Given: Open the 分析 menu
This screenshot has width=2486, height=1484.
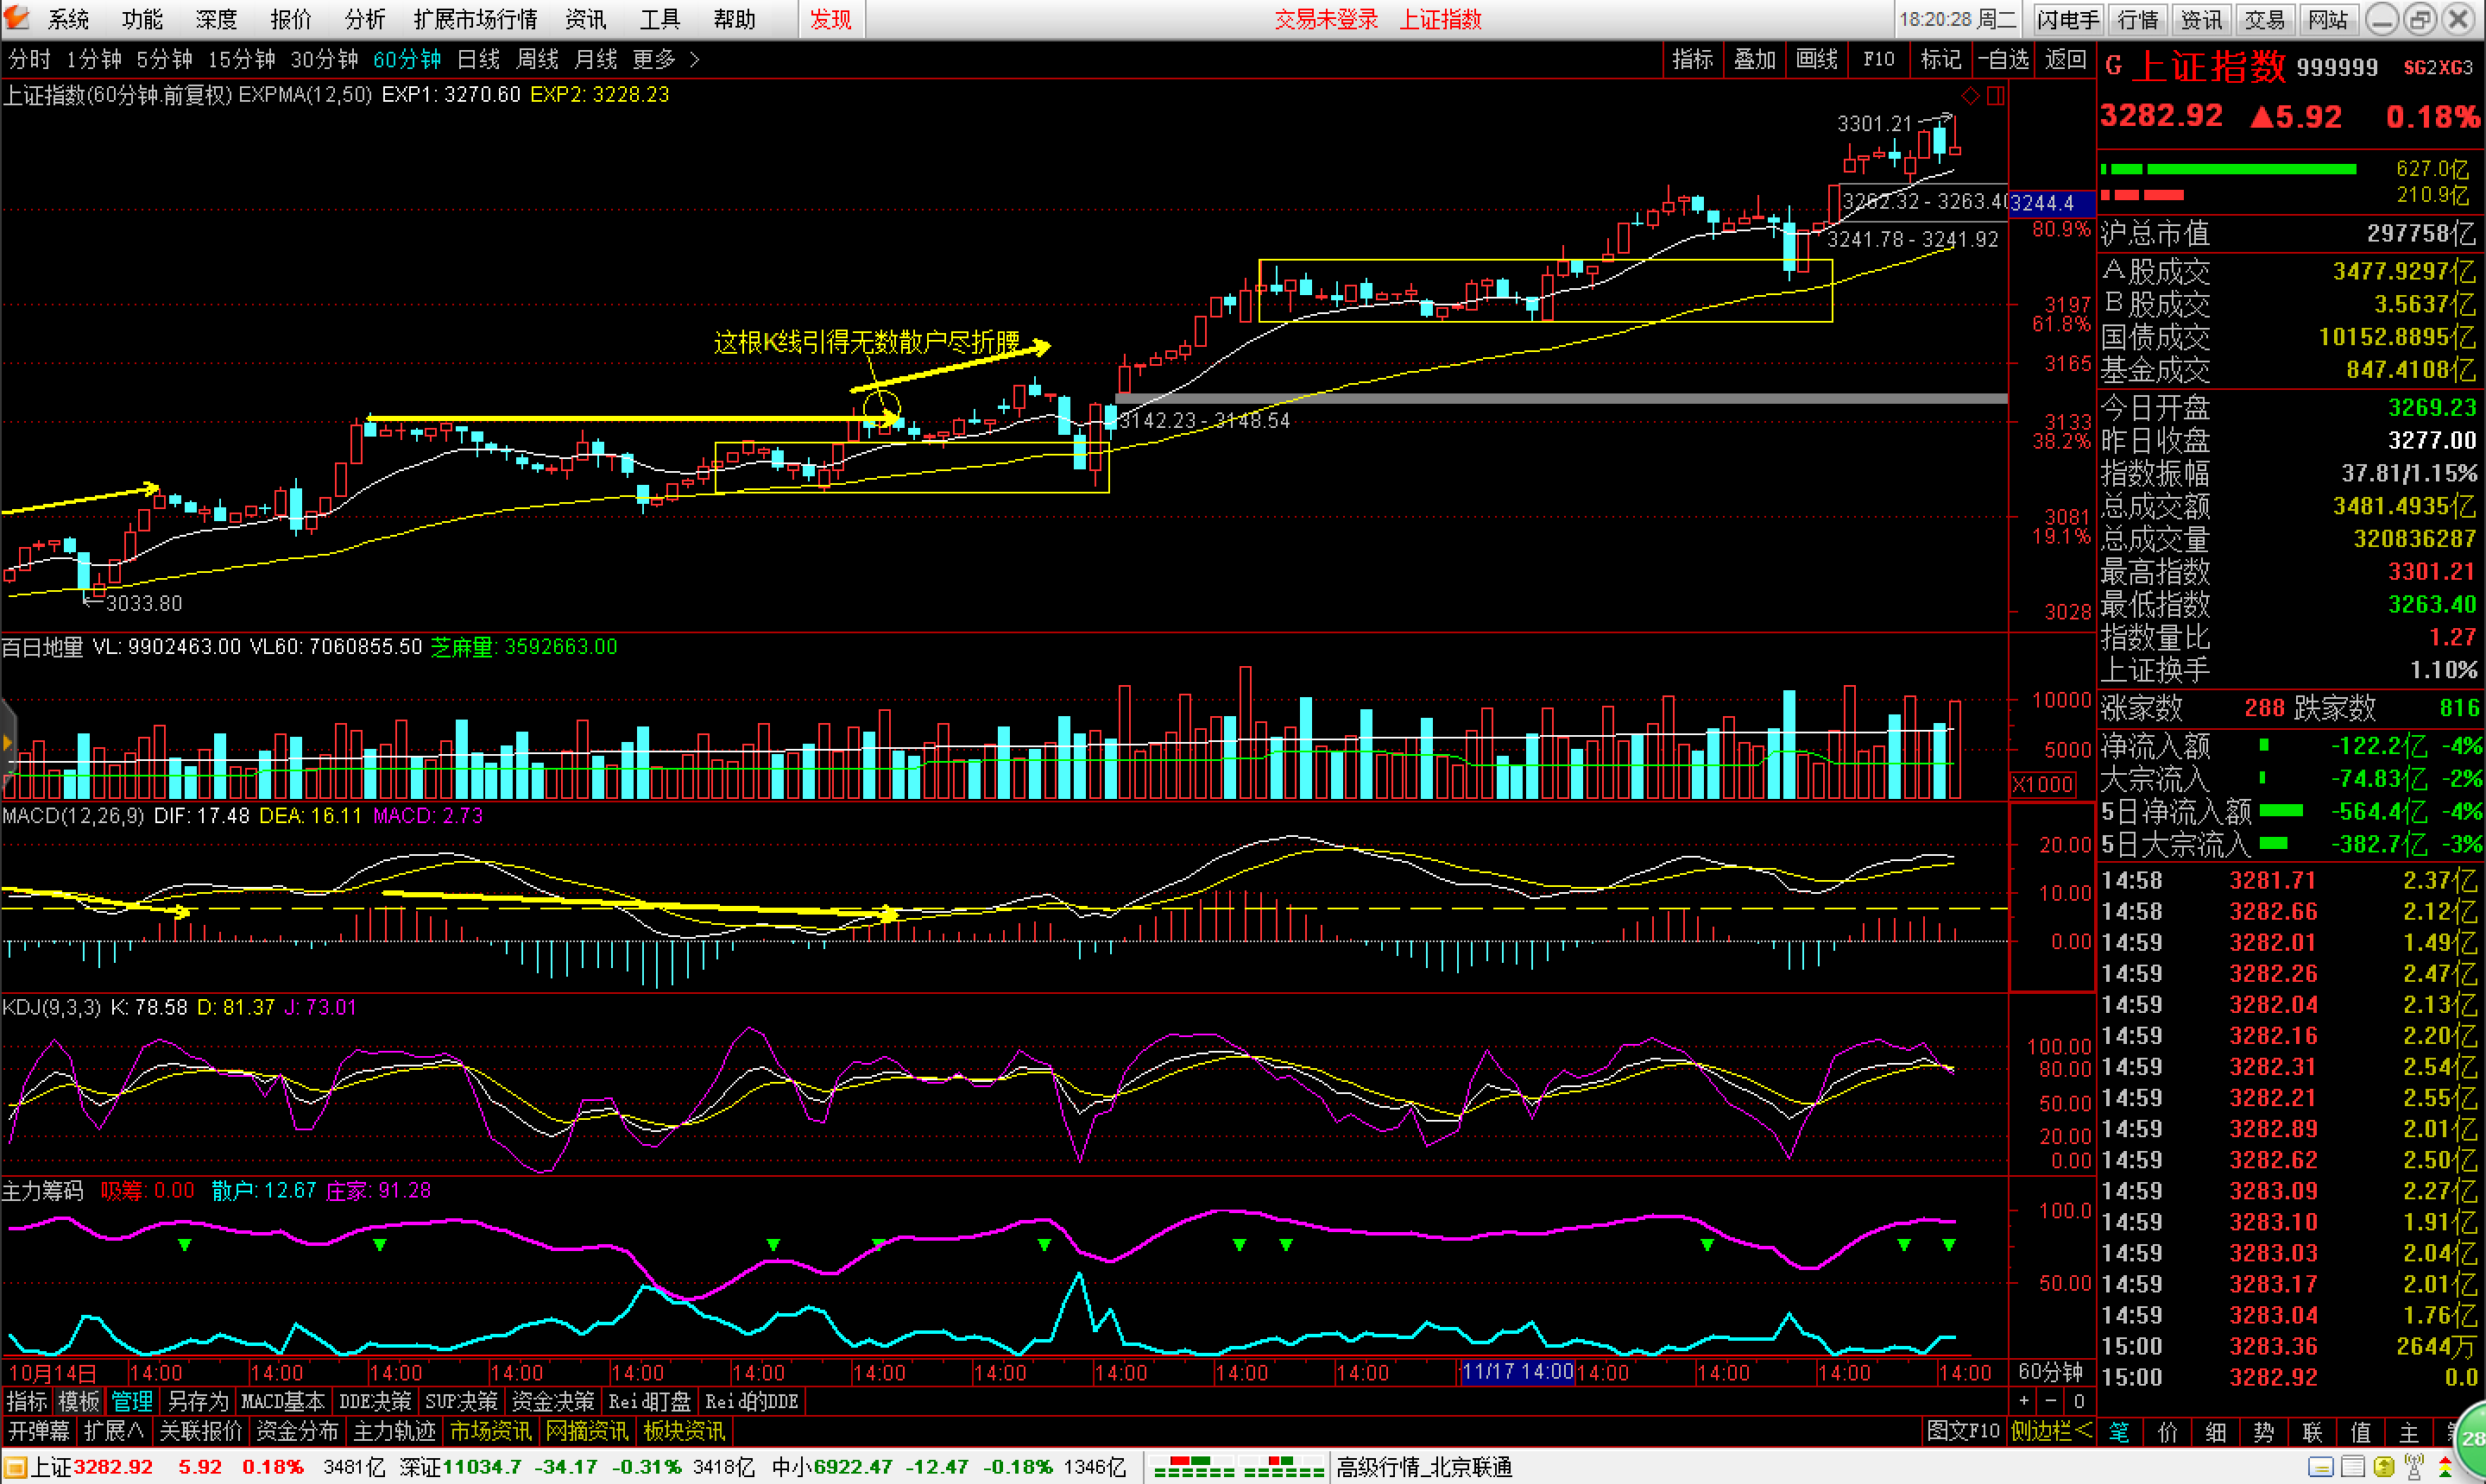Looking at the screenshot, I should 364,19.
